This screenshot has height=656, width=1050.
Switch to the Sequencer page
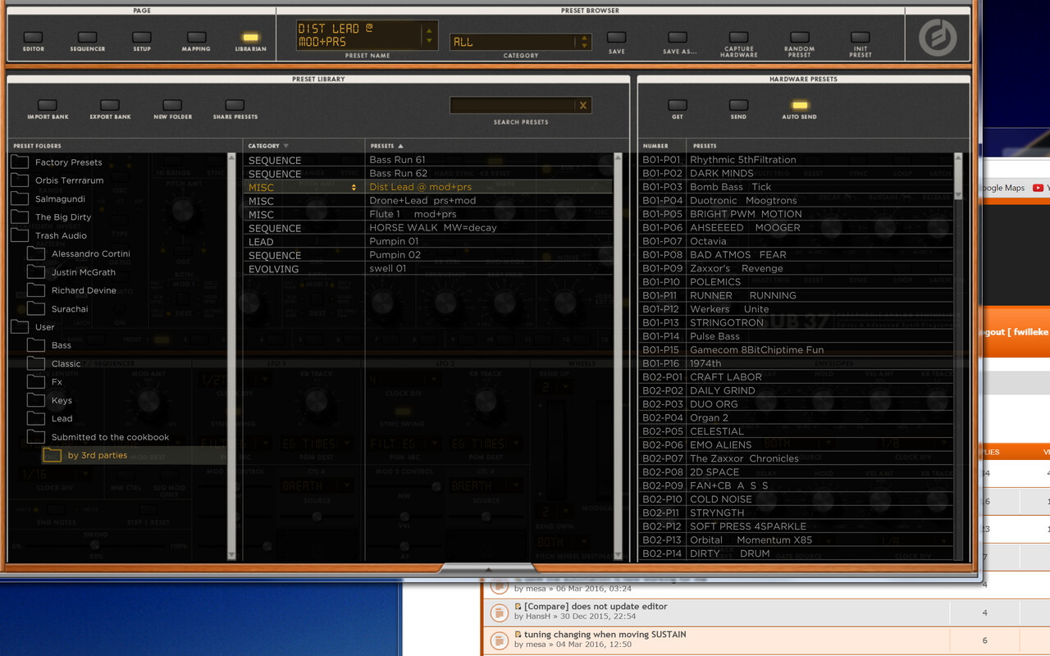coord(87,38)
